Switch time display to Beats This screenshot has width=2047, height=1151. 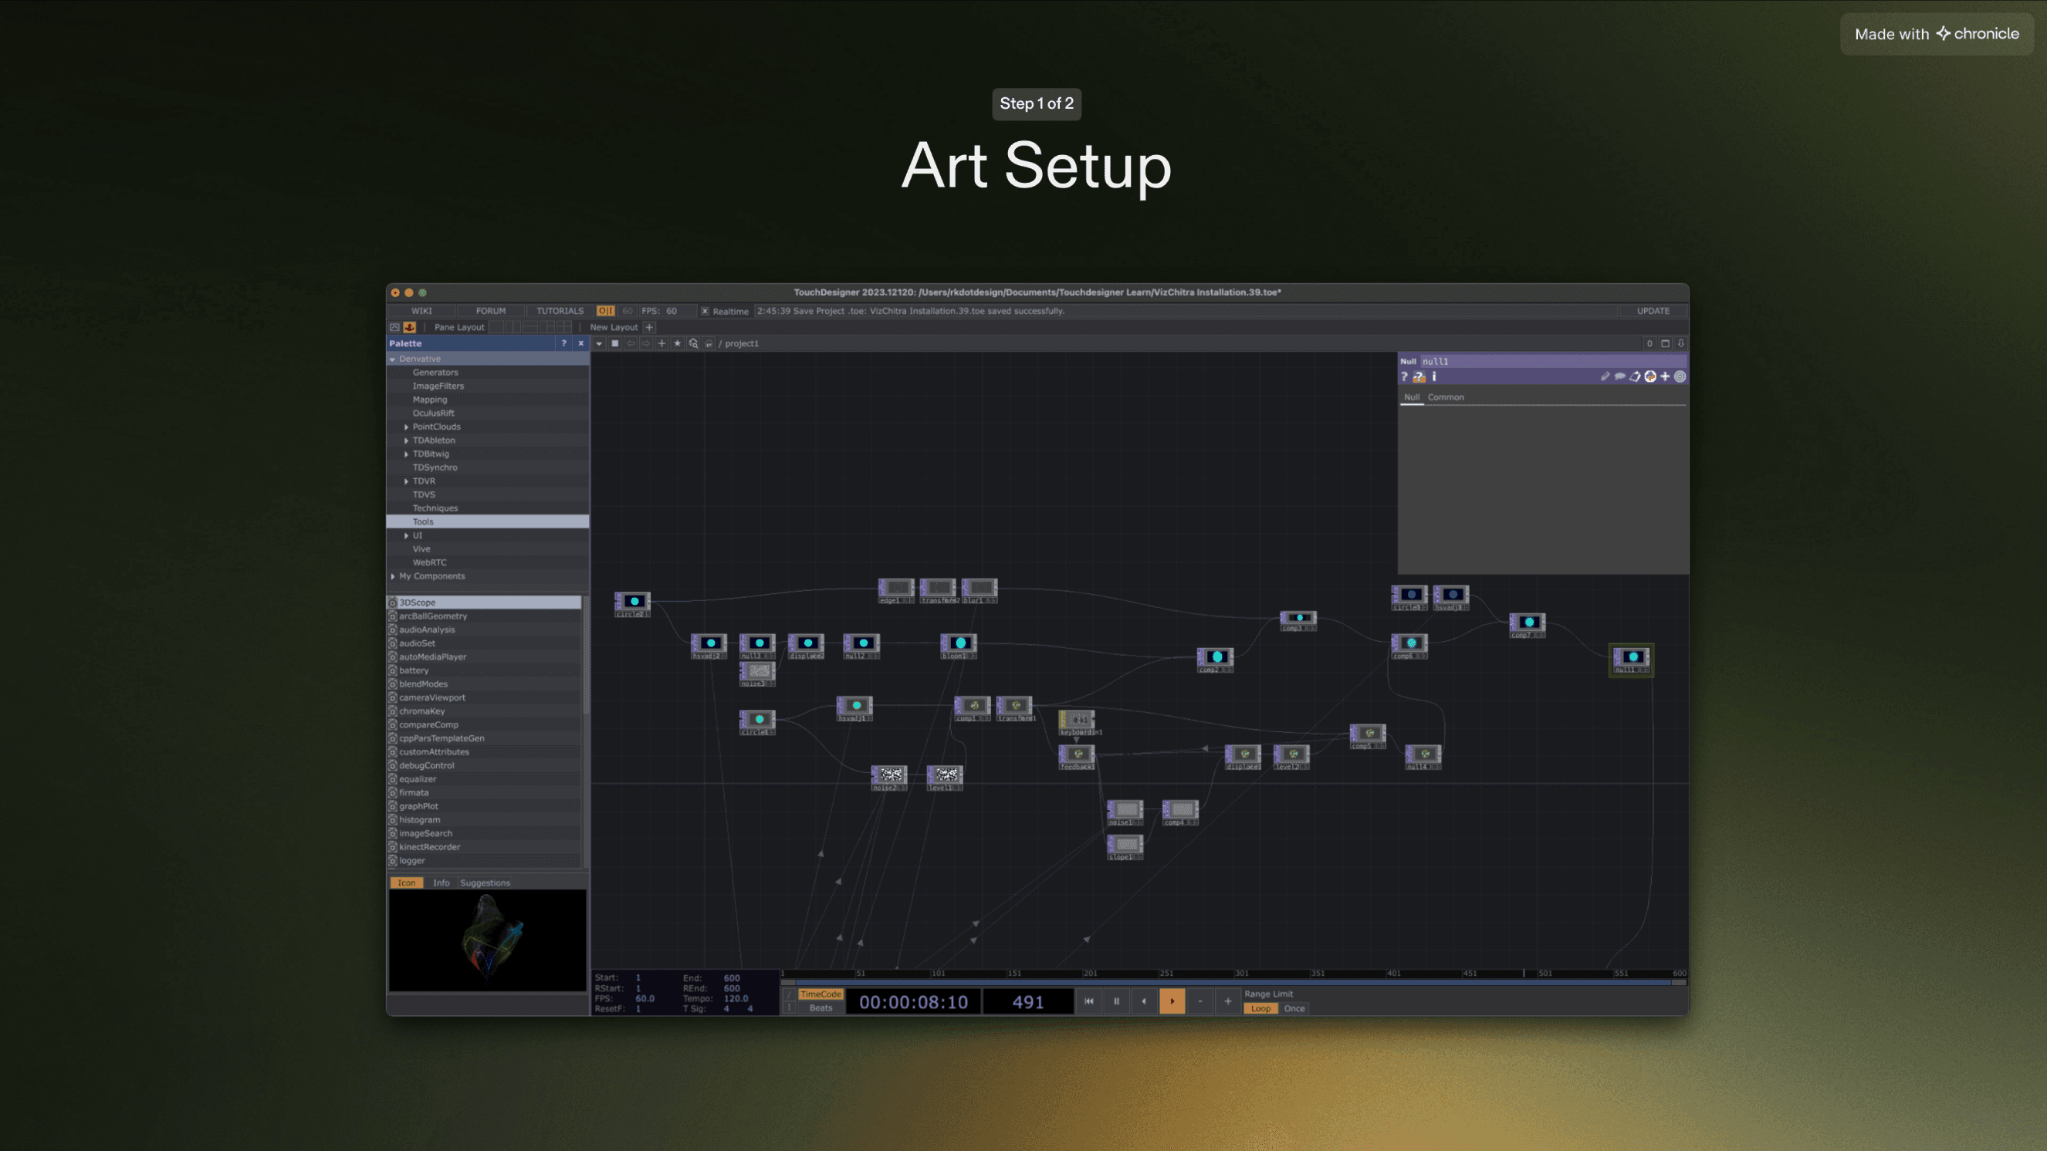coord(820,1008)
